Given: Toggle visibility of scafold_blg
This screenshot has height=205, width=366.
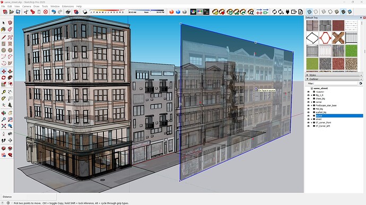Looking at the screenshot, I should point(308,112).
